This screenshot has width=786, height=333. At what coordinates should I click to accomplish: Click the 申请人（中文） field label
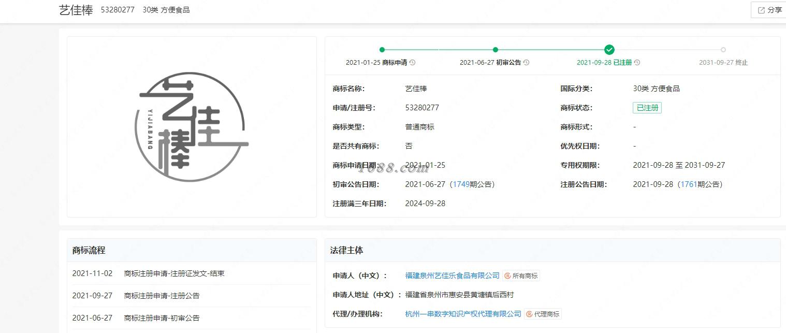pos(360,276)
